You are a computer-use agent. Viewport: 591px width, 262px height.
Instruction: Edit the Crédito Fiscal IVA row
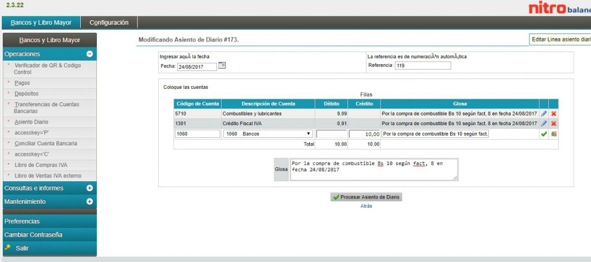[544, 123]
